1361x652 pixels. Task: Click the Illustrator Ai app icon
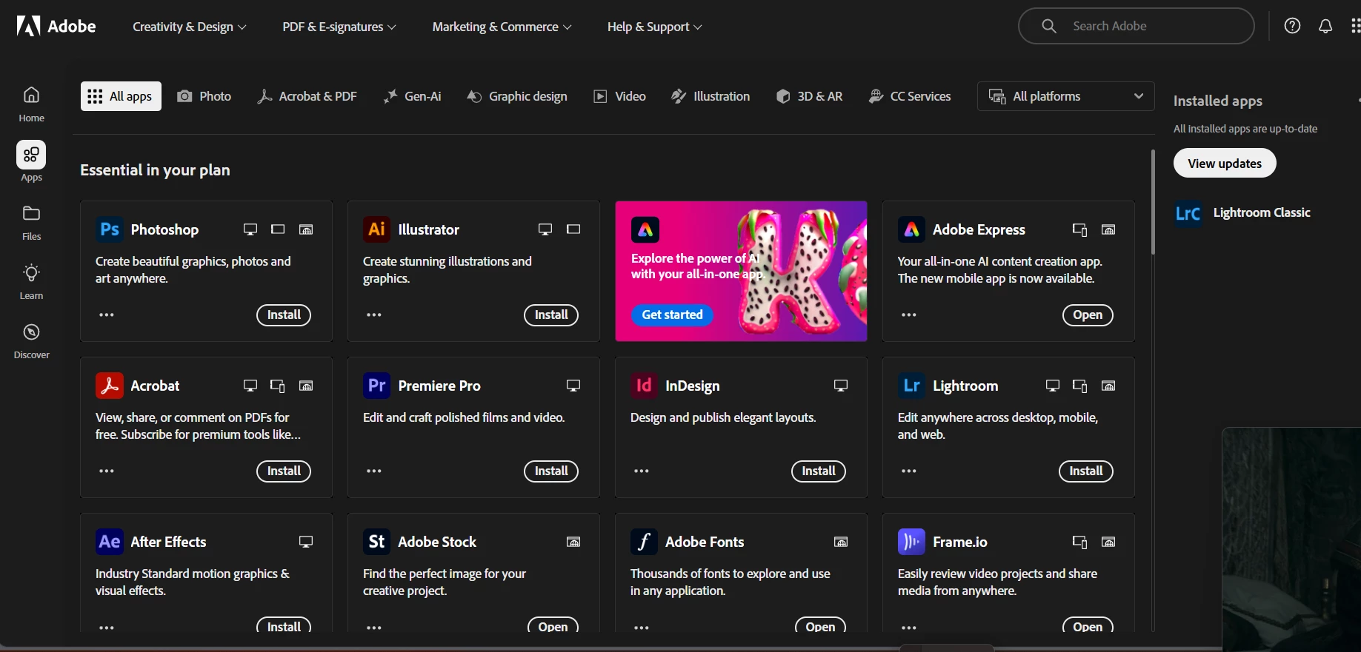376,229
